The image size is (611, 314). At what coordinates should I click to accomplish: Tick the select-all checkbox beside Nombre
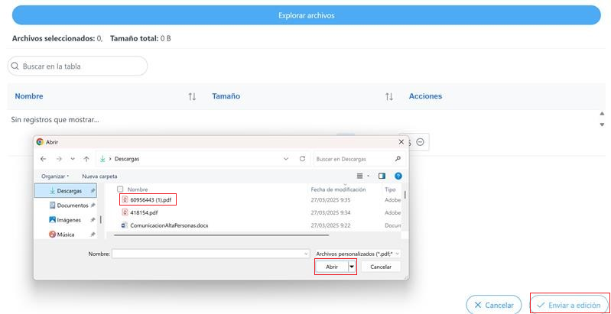120,189
